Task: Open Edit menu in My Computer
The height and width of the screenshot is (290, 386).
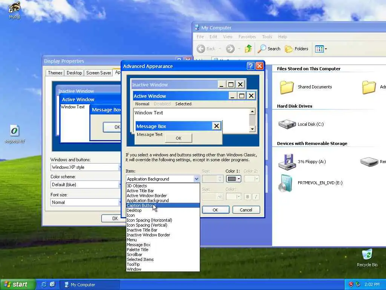Action: point(213,37)
